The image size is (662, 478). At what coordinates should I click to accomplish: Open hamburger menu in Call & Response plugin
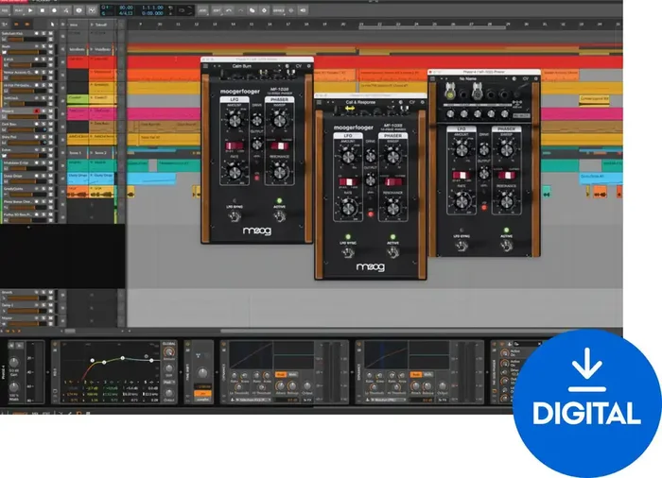click(320, 102)
